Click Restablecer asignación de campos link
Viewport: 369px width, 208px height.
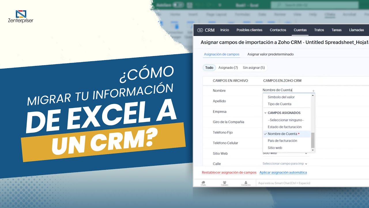tap(229, 172)
